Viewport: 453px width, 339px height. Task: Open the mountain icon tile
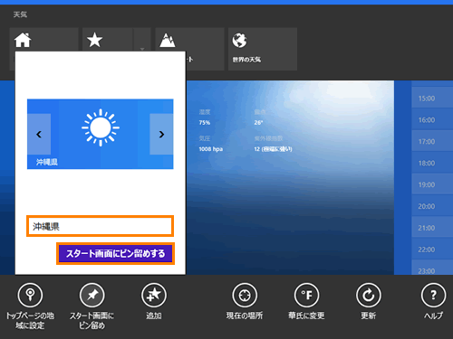click(x=189, y=49)
